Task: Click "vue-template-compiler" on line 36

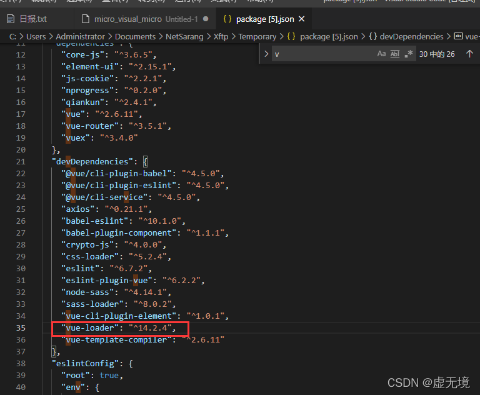Action: point(117,340)
